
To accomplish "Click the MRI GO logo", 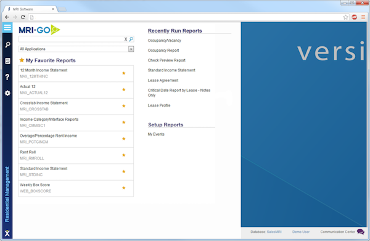I will coord(39,30).
